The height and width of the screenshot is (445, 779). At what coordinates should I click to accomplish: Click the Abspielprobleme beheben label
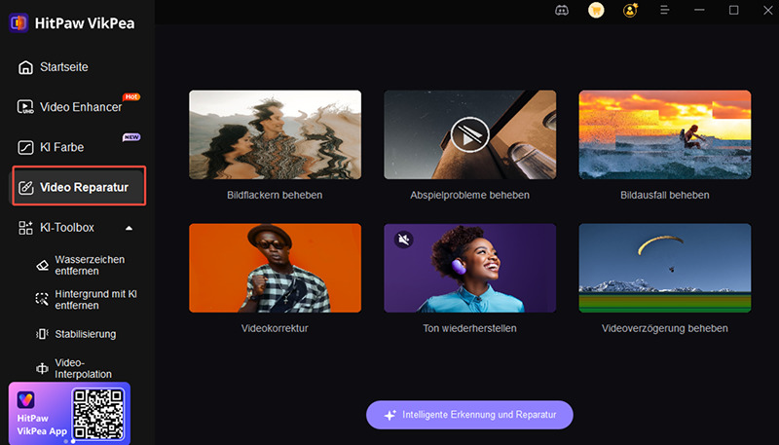click(469, 195)
